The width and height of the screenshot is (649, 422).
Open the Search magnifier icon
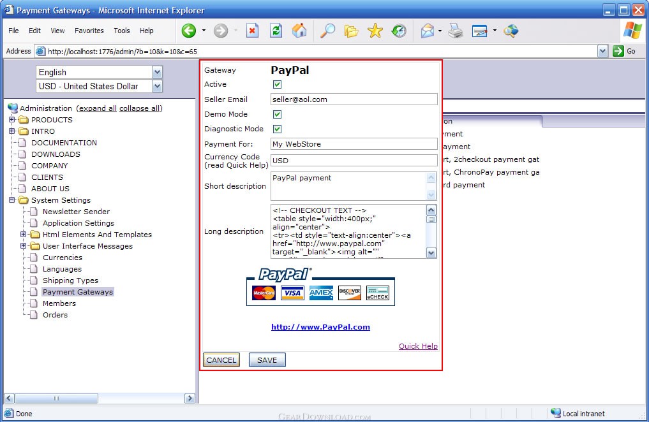click(327, 31)
